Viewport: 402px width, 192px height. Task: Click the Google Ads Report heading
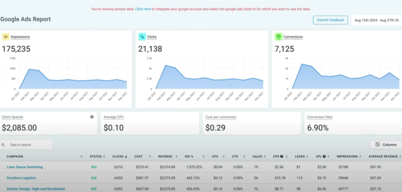[26, 20]
